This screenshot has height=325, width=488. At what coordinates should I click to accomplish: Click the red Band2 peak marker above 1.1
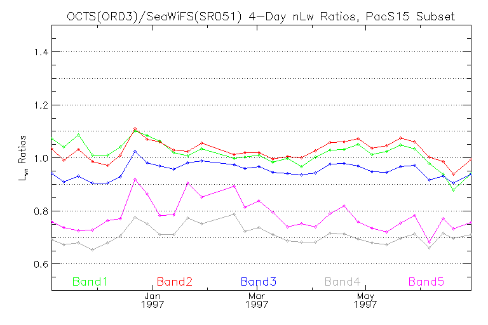(135, 128)
